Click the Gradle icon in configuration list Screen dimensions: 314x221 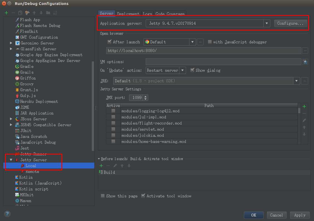click(x=17, y=66)
